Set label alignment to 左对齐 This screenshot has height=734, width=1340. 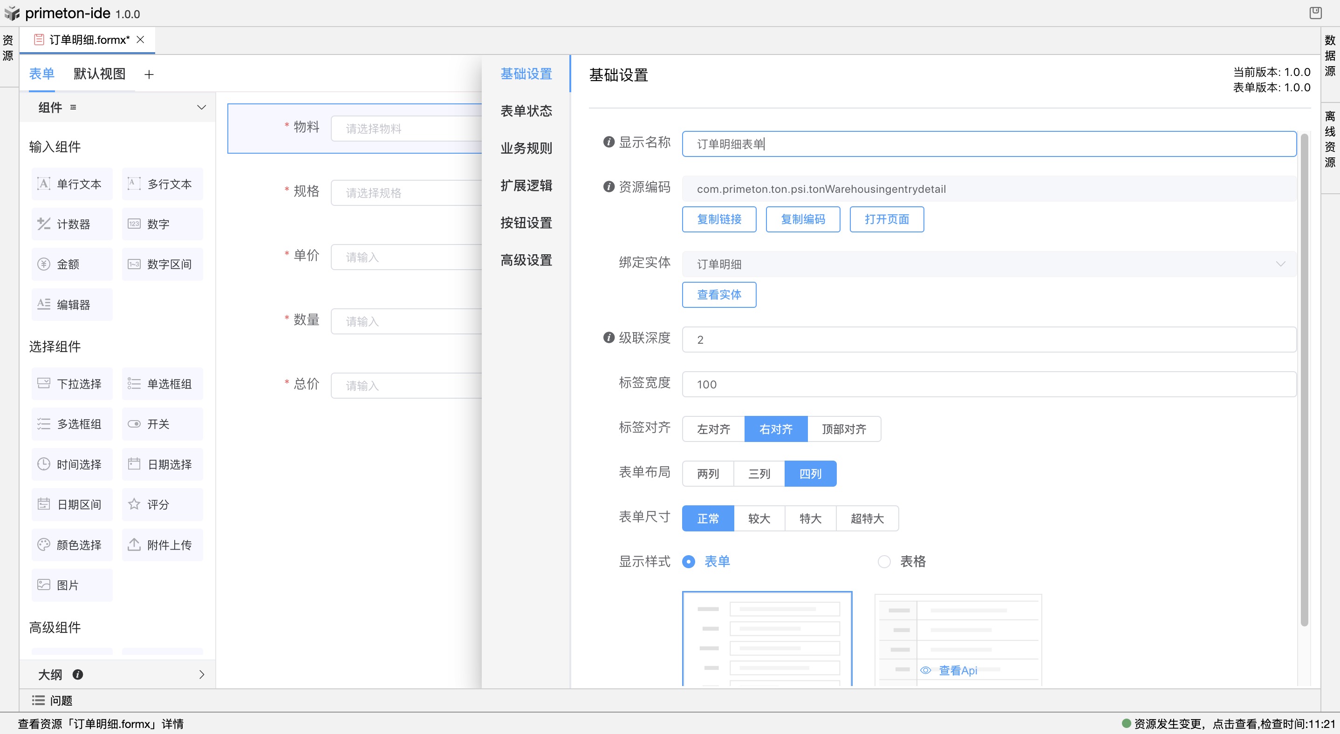tap(713, 429)
